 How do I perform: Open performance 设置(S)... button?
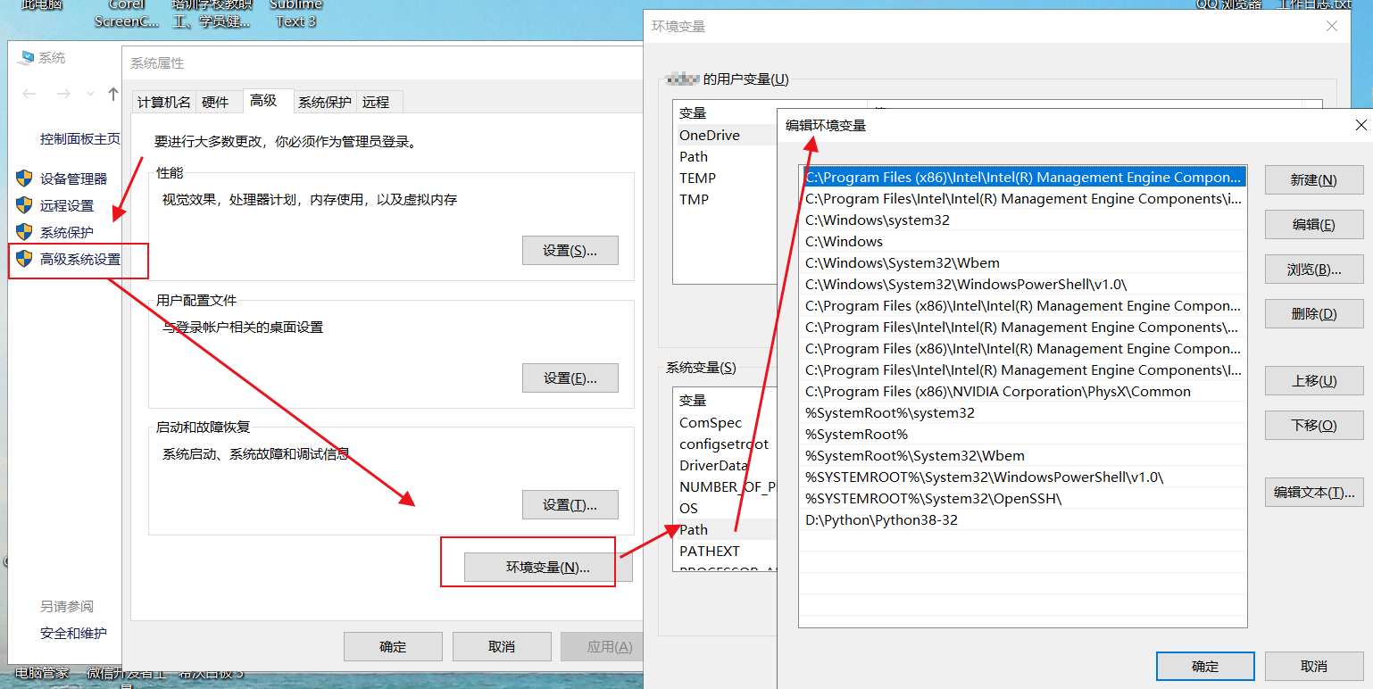570,251
